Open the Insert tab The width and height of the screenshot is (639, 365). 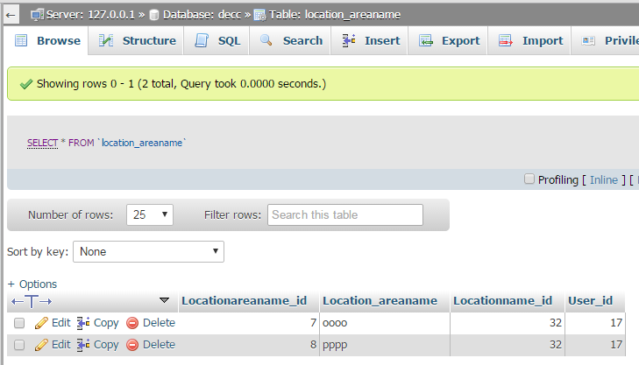tap(370, 40)
